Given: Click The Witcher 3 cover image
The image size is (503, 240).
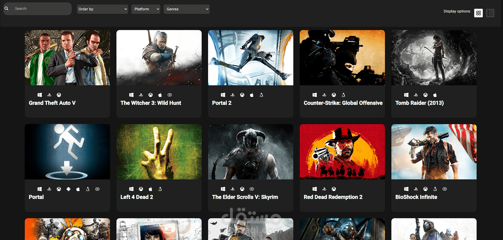Looking at the screenshot, I should click(159, 58).
